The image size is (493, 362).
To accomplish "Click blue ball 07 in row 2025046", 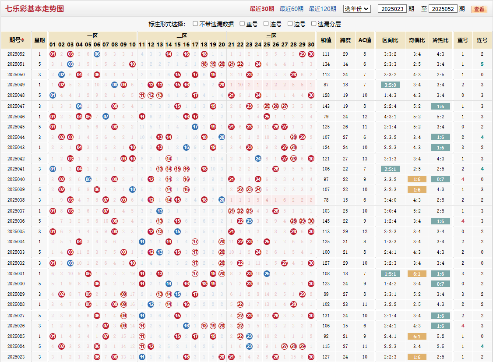I will click(x=106, y=117).
